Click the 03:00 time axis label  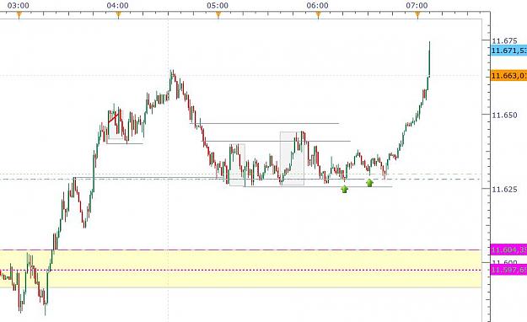pyautogui.click(x=19, y=5)
